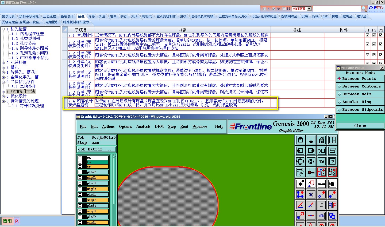The height and width of the screenshot is (227, 385).
Task: Expand the '2 孔径补偿' tree node
Action: point(3,62)
